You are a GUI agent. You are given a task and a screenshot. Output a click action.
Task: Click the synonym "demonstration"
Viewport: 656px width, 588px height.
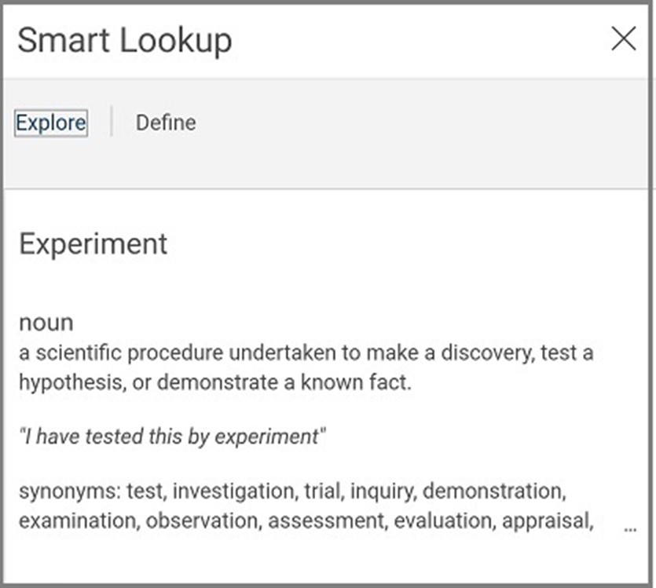tap(493, 491)
